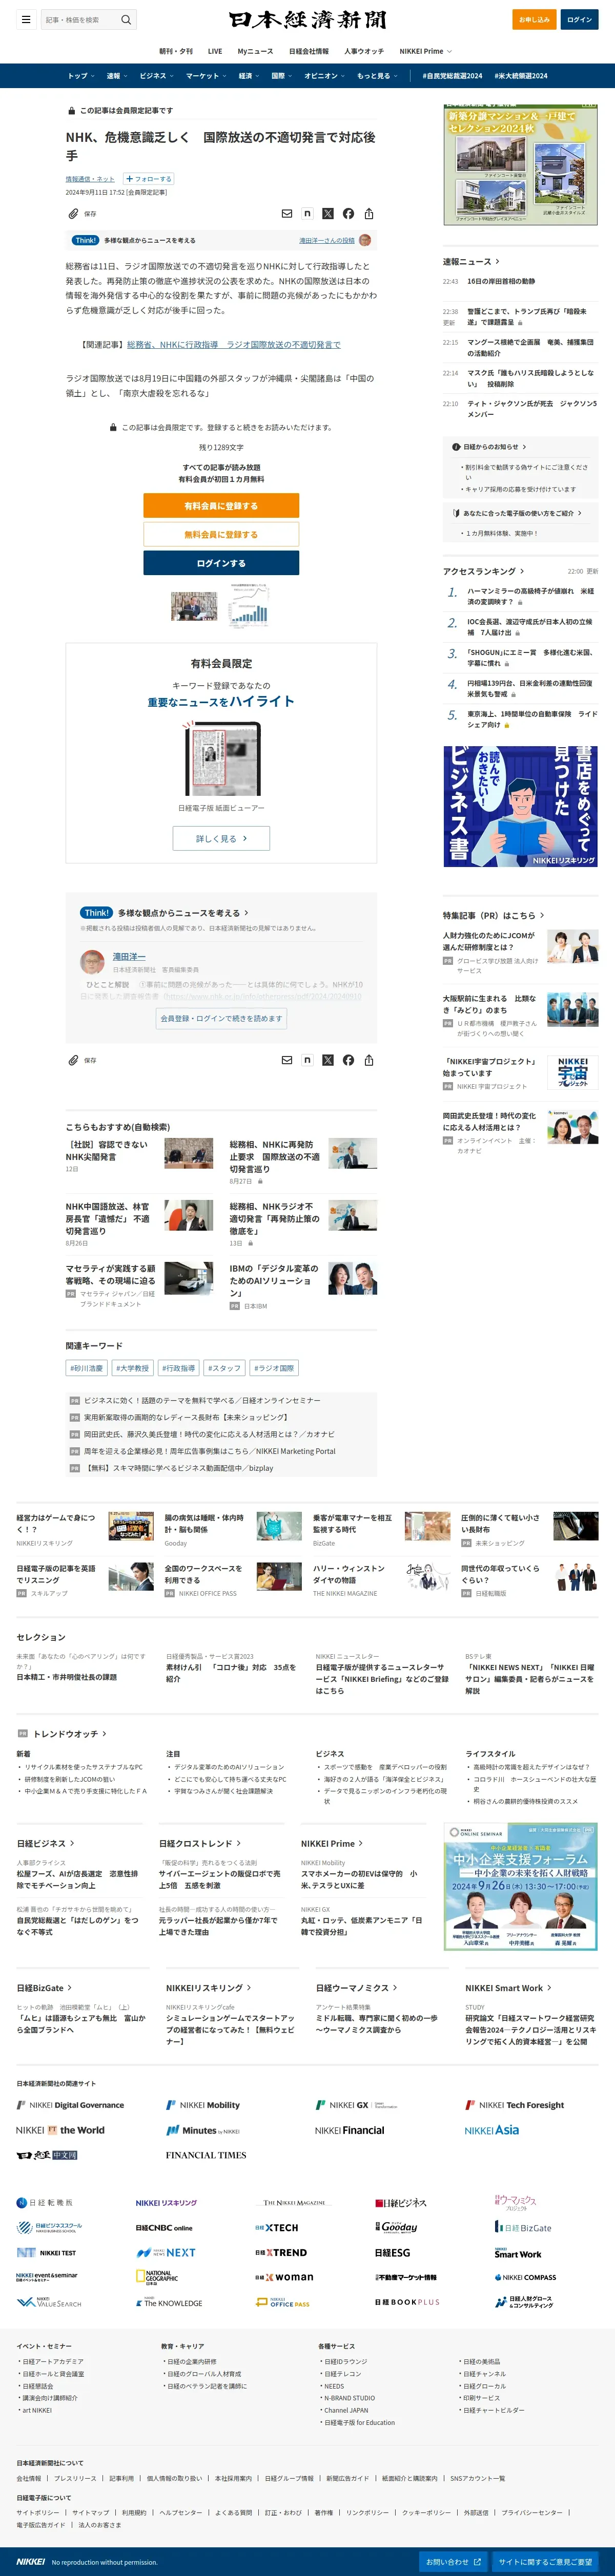The image size is (615, 2576).
Task: Click the ログインする button
Action: pos(221,563)
